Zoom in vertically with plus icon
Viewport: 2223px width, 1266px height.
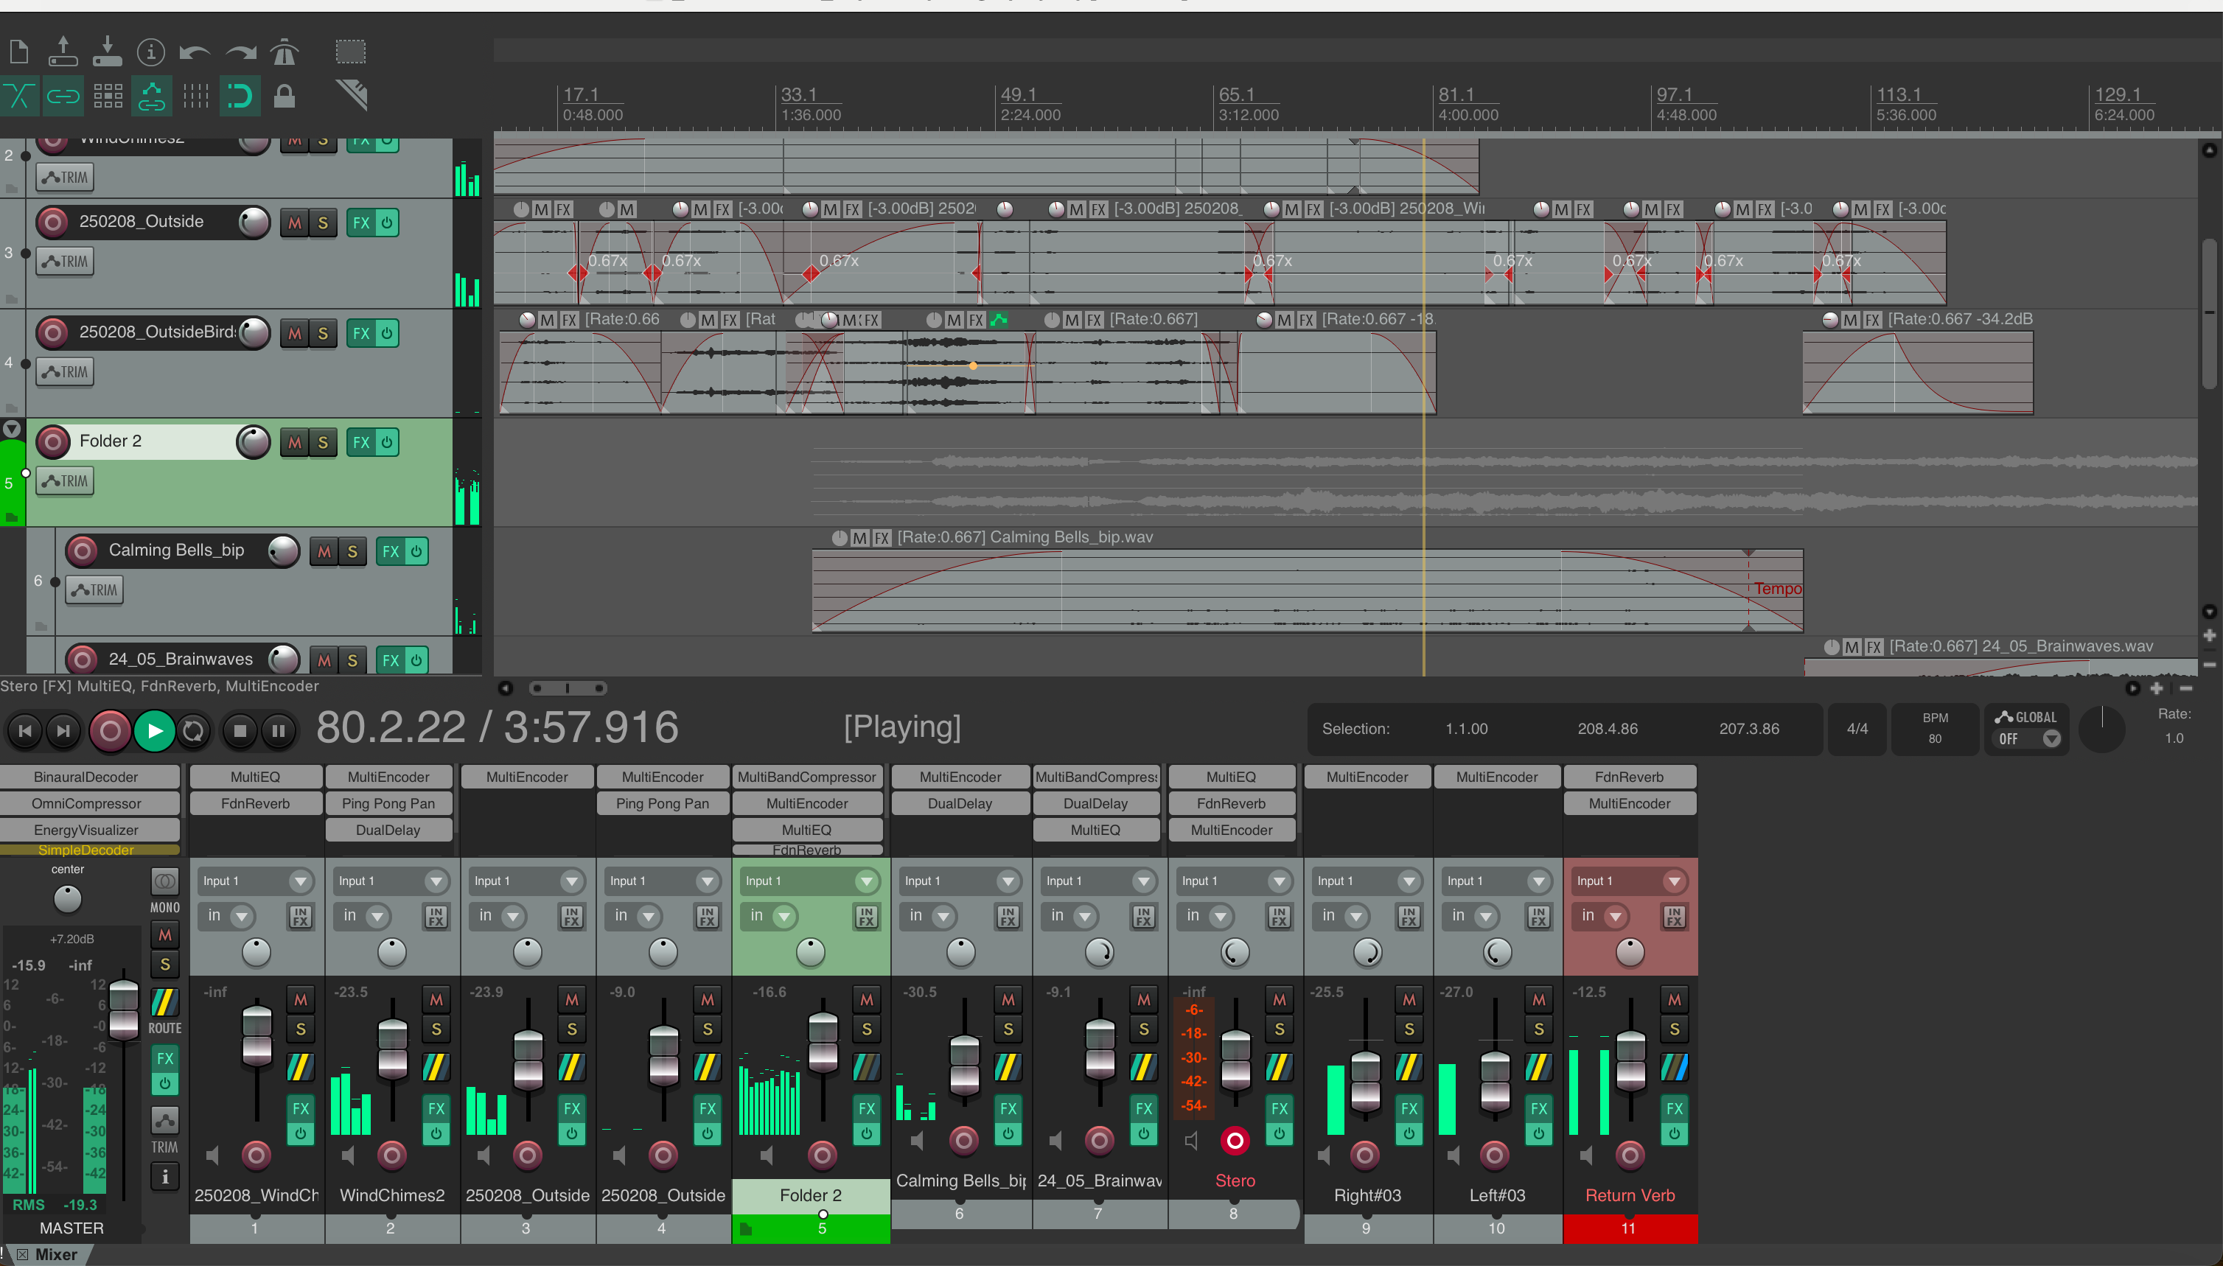pos(2209,636)
